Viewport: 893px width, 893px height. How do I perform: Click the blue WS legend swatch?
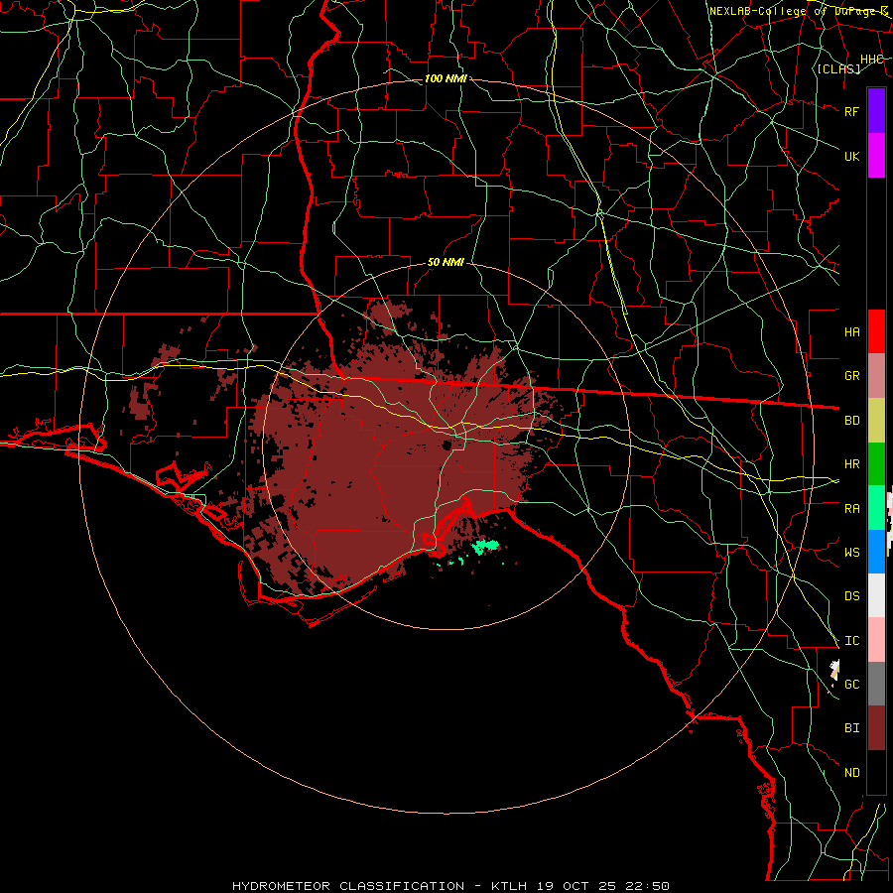click(x=876, y=552)
